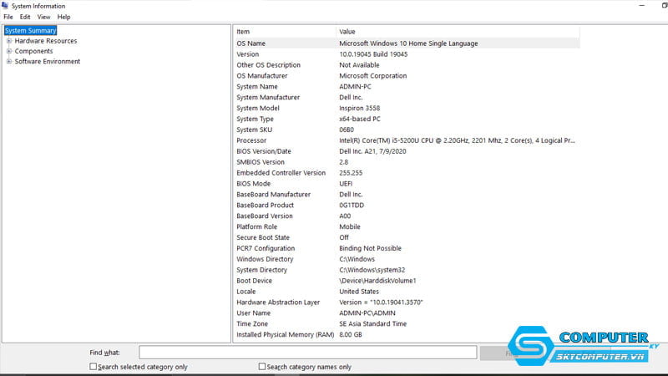Select the System Directory row

(407, 270)
